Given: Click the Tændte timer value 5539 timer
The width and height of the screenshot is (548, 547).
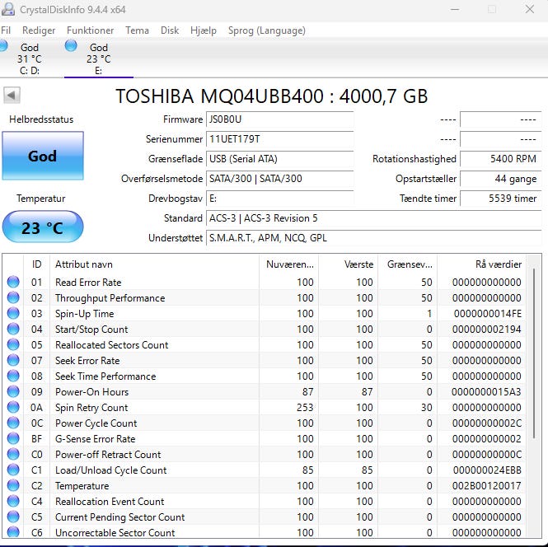Looking at the screenshot, I should click(x=500, y=199).
